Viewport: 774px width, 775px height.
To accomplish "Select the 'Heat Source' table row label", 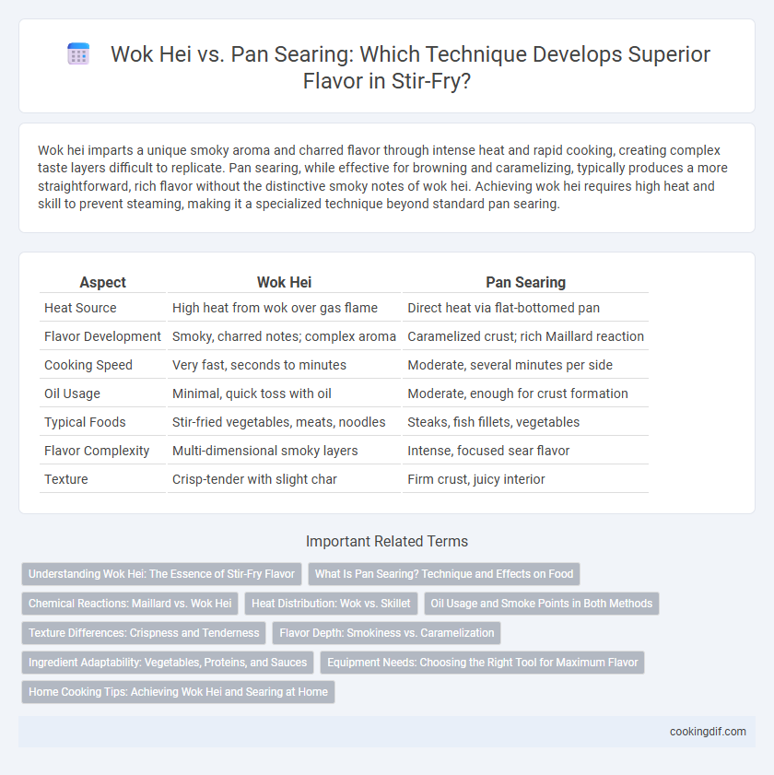I will pos(80,308).
